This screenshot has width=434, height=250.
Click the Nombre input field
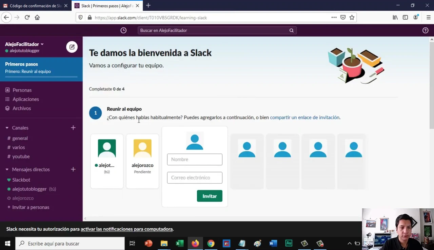tap(195, 160)
